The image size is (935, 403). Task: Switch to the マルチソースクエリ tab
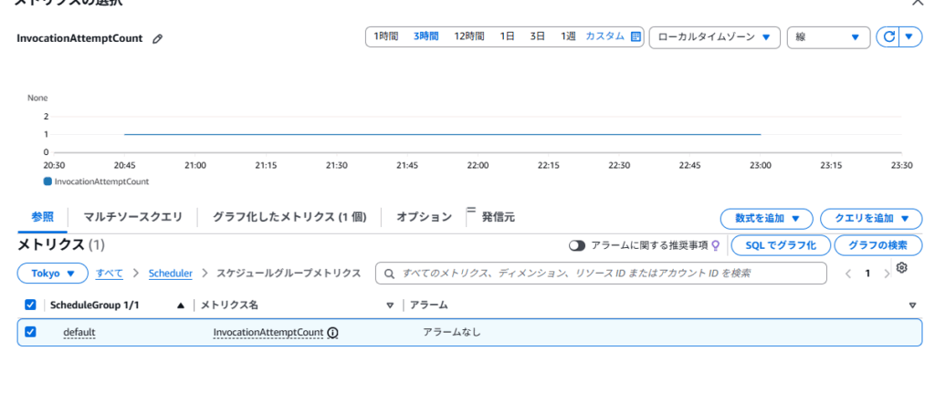point(132,217)
